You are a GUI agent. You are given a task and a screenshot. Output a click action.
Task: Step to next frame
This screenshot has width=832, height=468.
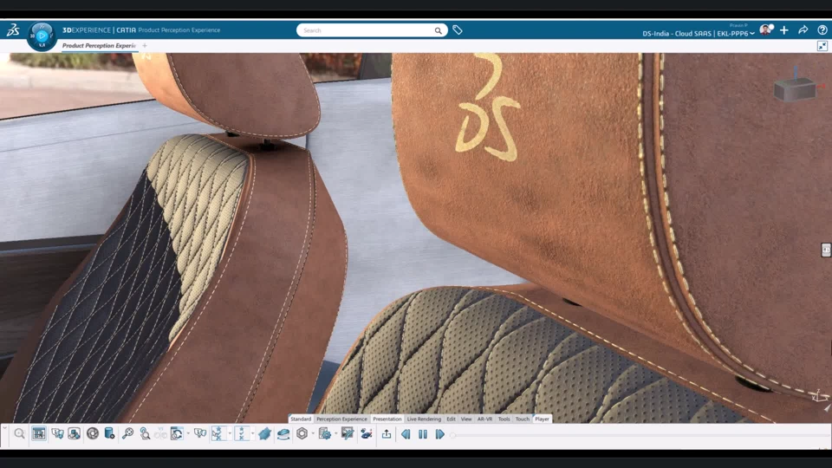tap(440, 434)
